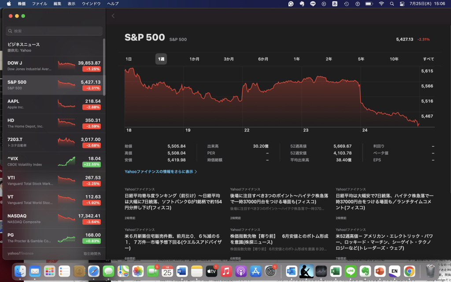
Task: Launch Microsoft Excel from the Dock
Action: (335, 272)
